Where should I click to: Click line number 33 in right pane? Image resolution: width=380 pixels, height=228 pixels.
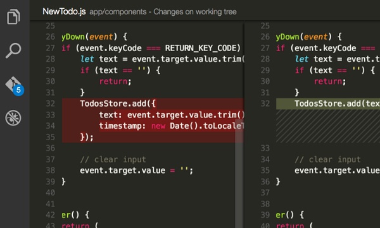point(265,148)
